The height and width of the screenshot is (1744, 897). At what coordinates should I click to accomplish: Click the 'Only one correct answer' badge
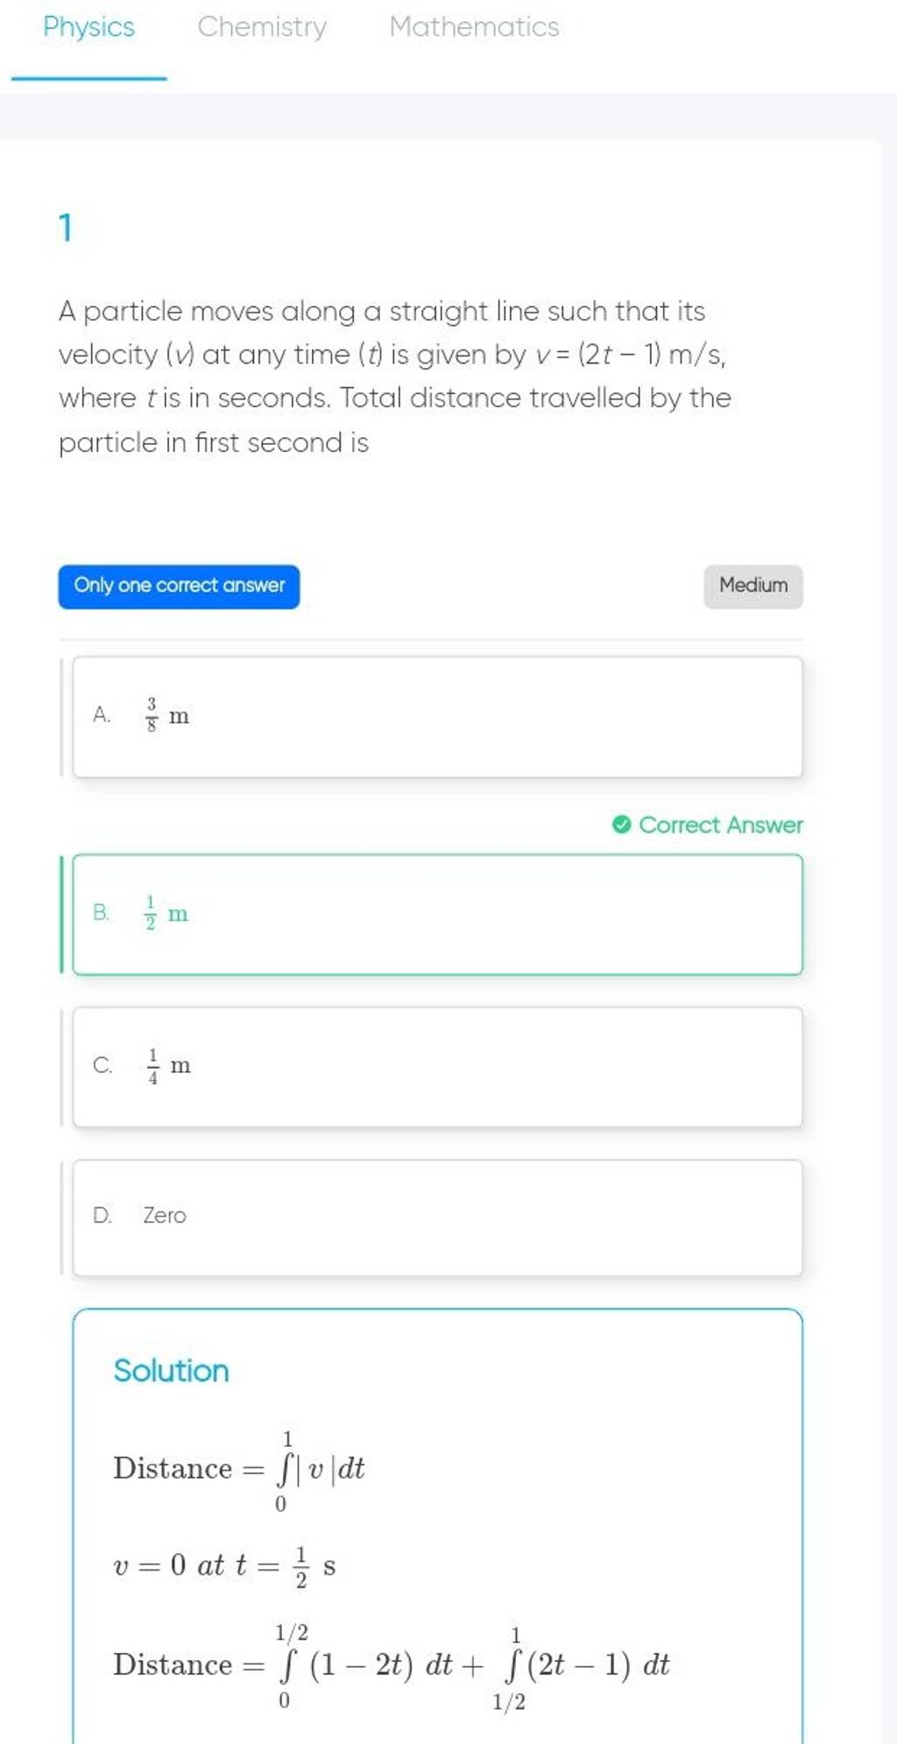pos(179,586)
